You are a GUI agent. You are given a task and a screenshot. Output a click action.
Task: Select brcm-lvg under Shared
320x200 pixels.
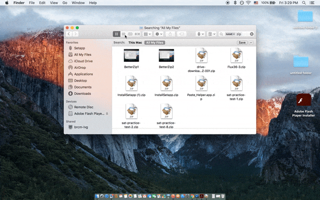tap(81, 127)
